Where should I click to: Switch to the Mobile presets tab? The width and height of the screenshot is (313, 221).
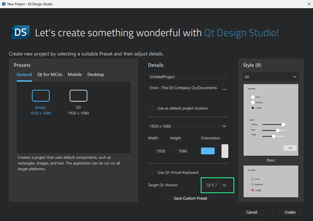pos(75,74)
